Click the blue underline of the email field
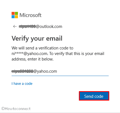Screen dimensions: 120x113 tap(60, 76)
